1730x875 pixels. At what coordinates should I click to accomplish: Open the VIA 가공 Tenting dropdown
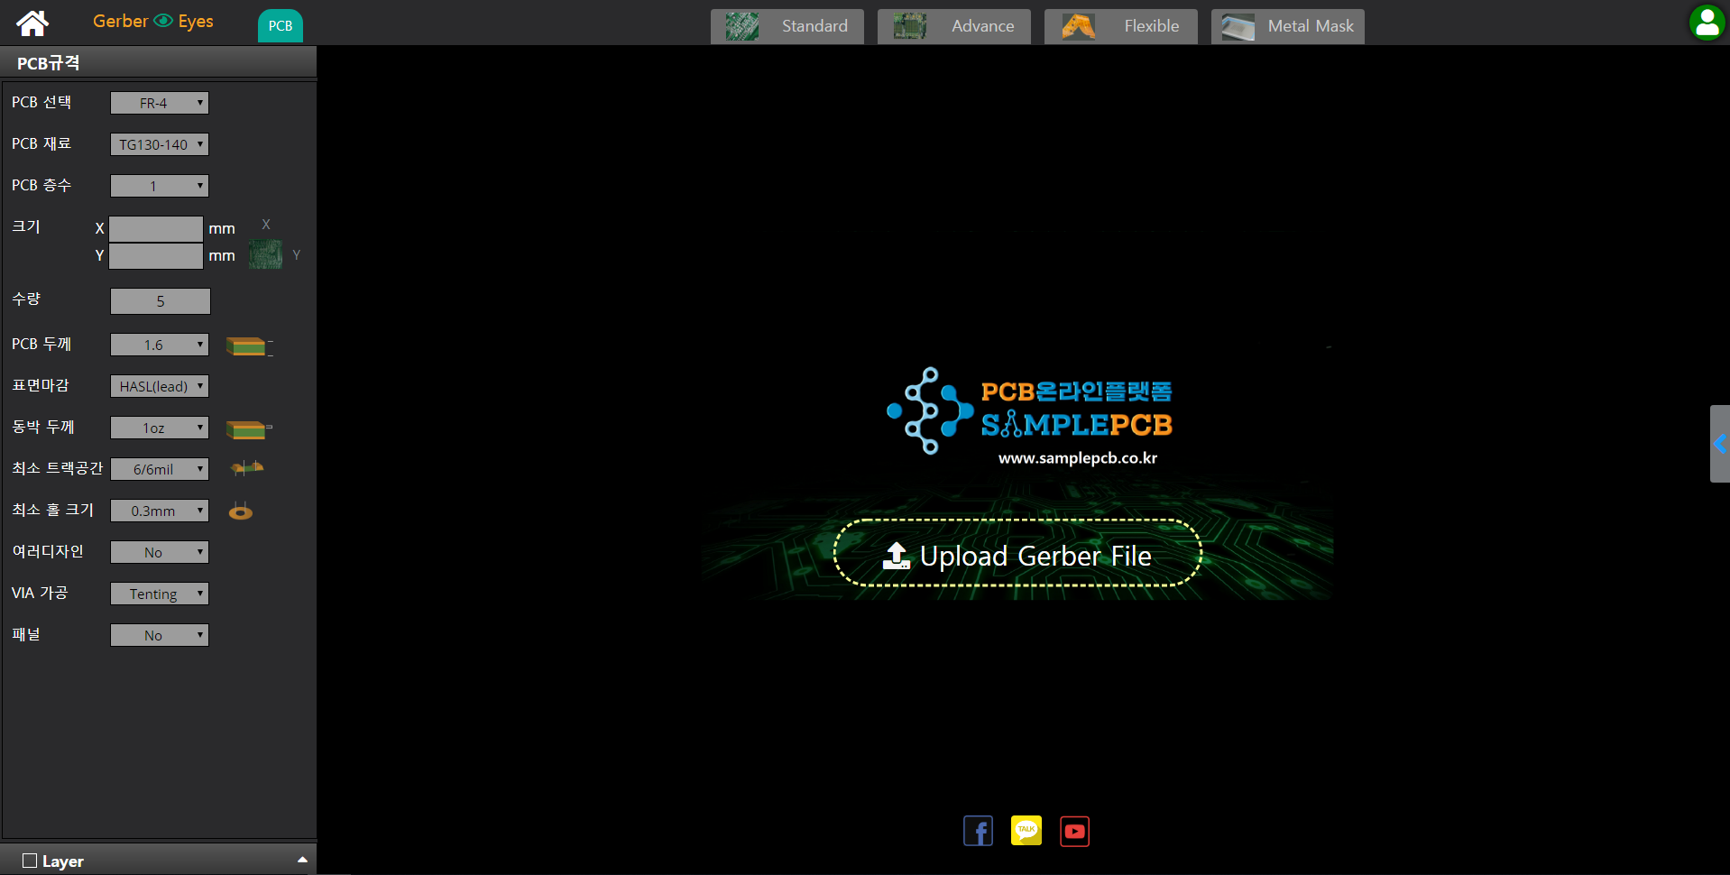pos(160,594)
